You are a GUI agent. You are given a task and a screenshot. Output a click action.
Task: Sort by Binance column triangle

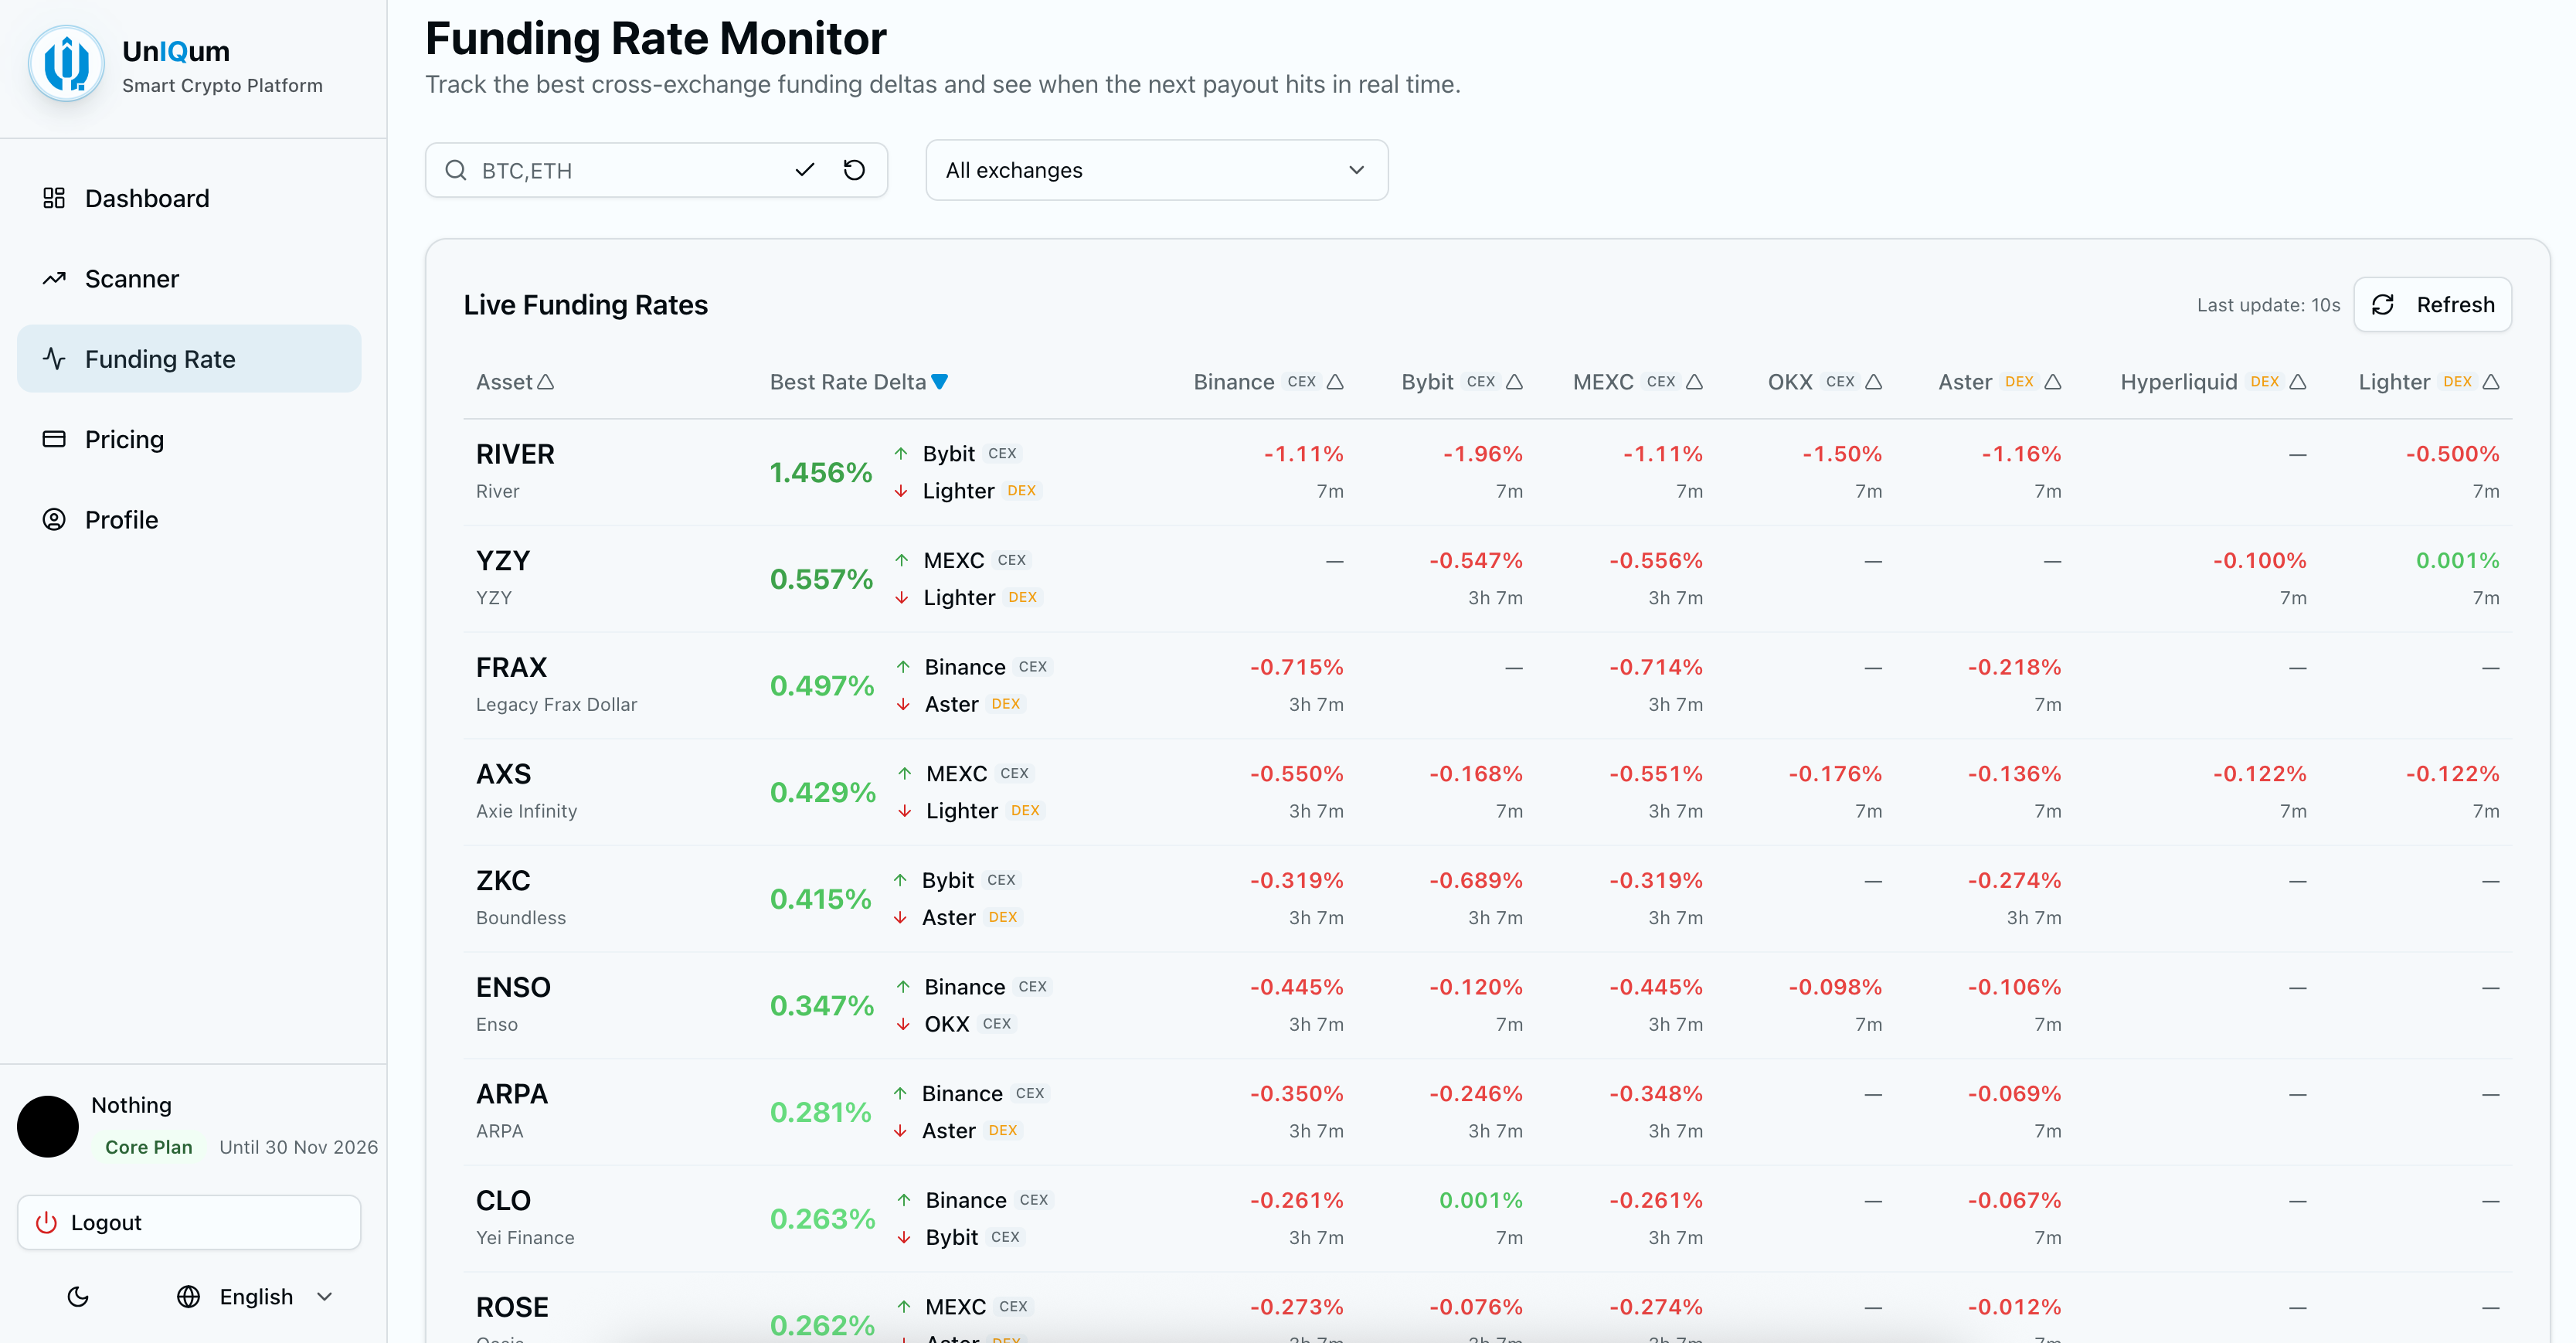click(1335, 382)
